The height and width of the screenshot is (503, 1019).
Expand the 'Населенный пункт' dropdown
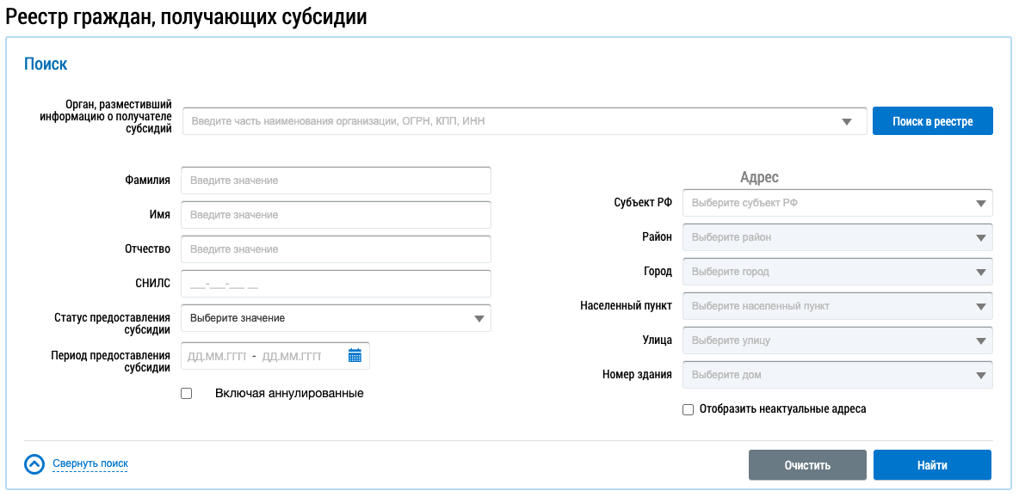point(837,306)
